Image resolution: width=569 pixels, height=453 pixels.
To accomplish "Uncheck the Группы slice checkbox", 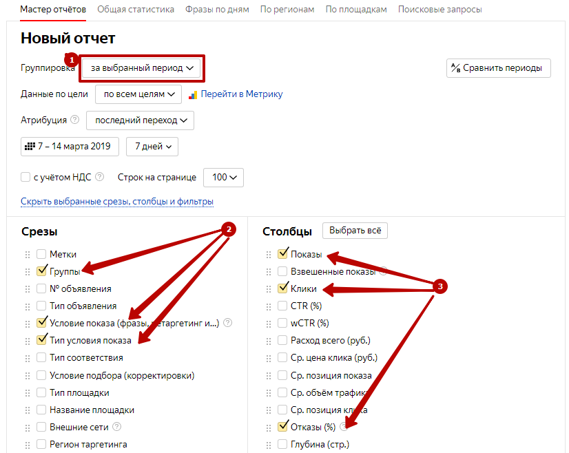I will (x=41, y=271).
